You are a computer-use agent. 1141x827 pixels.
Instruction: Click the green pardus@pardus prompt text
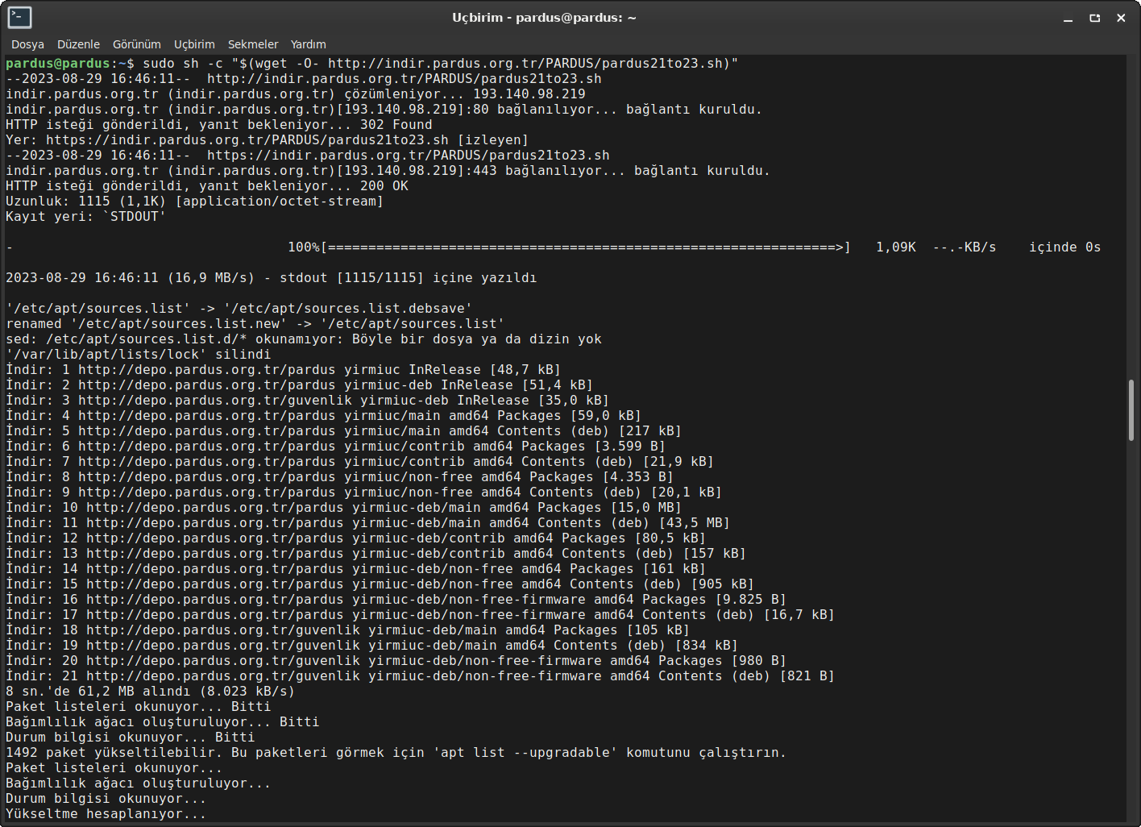pos(57,64)
